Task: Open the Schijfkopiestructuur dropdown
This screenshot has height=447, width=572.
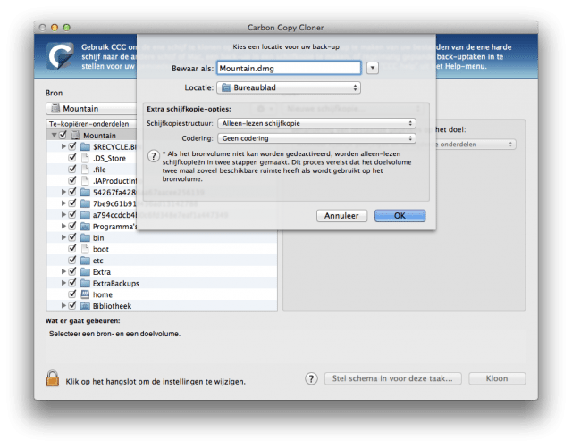Action: tap(317, 123)
